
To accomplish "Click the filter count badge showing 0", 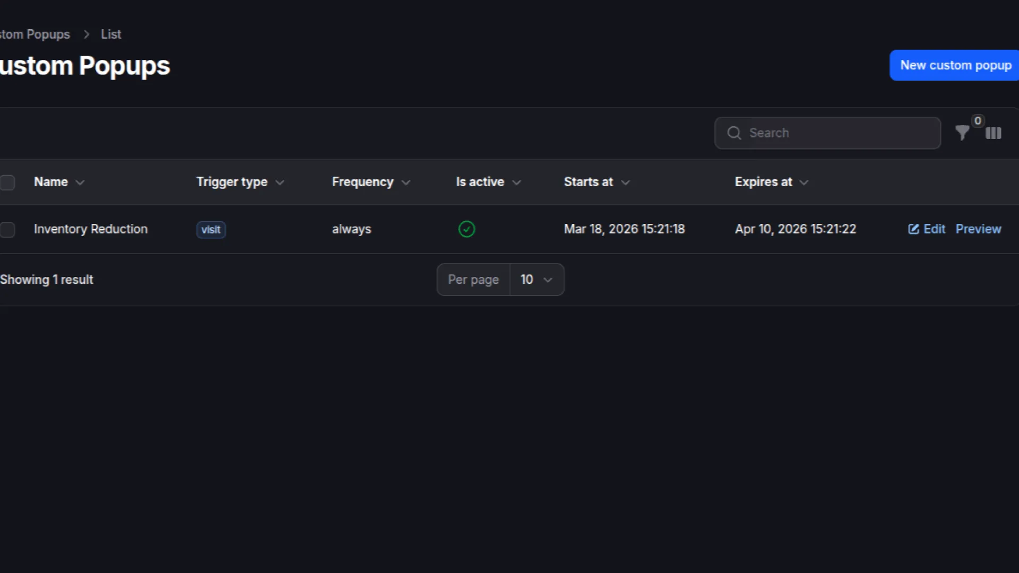I will coord(978,121).
